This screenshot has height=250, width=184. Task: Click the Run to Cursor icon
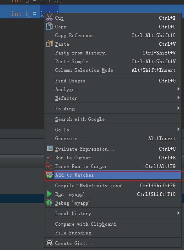tap(49, 157)
